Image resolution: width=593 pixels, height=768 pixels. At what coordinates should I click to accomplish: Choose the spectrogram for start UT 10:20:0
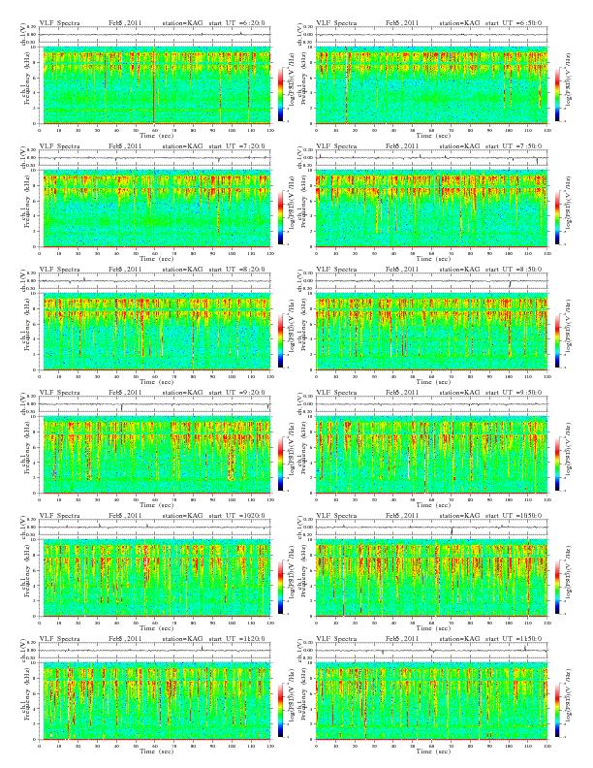click(155, 578)
